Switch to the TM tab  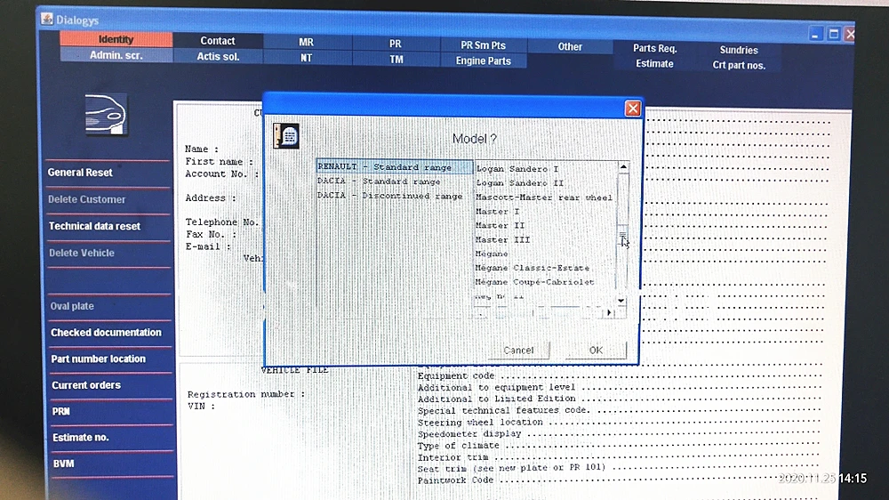(396, 60)
